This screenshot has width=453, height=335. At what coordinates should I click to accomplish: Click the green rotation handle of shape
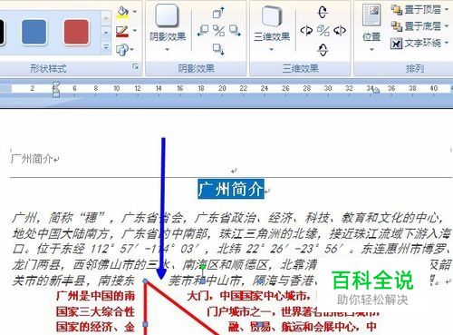coord(203,267)
